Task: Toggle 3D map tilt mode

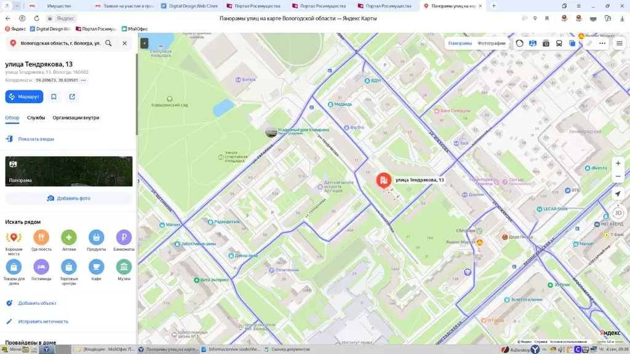Action: click(x=618, y=213)
